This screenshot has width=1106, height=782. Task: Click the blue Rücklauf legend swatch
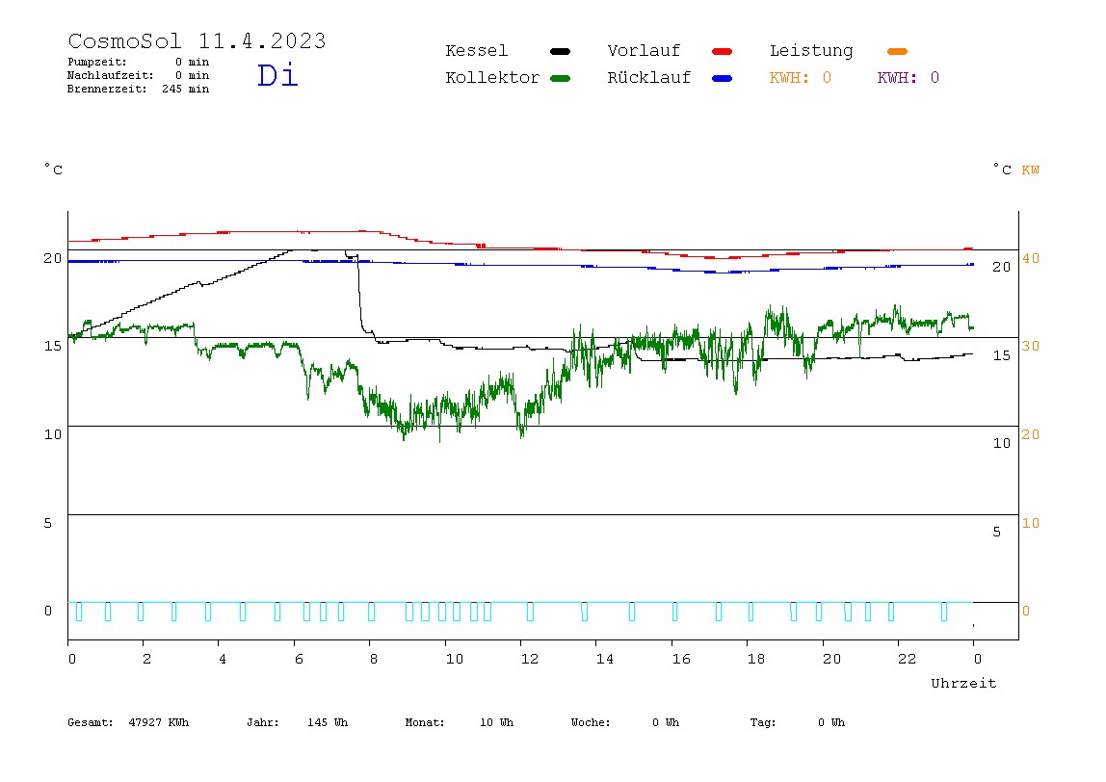pyautogui.click(x=723, y=78)
